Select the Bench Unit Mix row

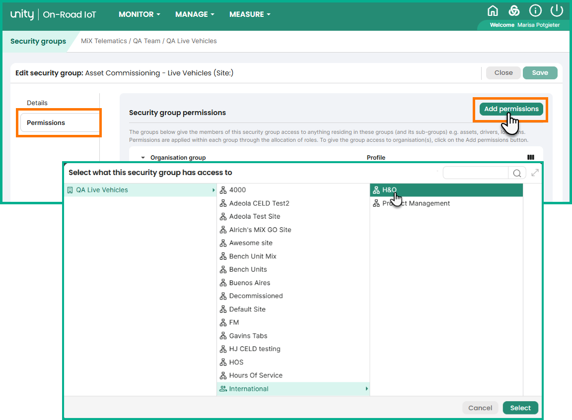click(293, 256)
